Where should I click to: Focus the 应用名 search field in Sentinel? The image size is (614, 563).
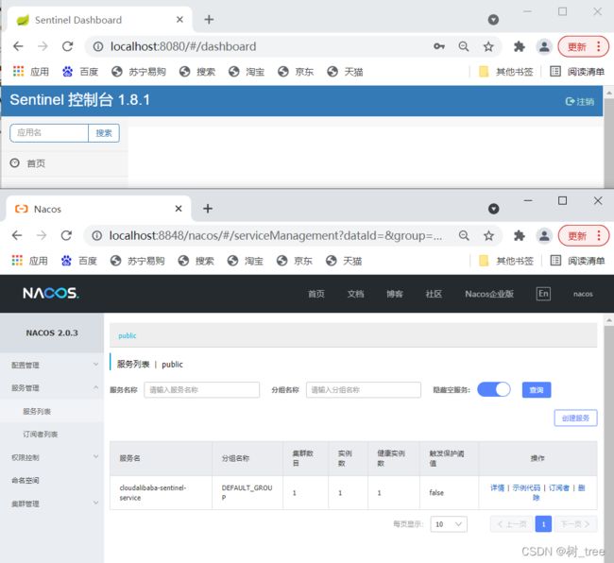[49, 133]
